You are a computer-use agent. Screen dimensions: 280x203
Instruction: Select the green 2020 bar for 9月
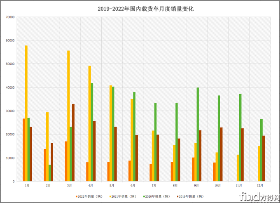coord(198,135)
